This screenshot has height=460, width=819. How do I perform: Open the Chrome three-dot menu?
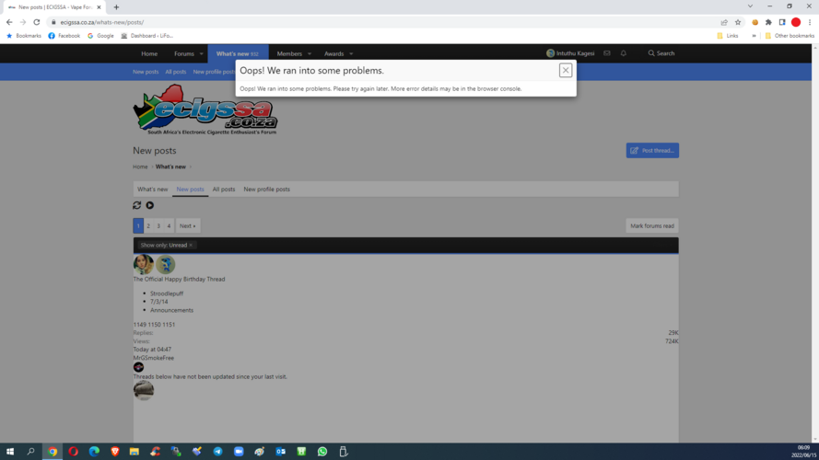click(x=810, y=22)
